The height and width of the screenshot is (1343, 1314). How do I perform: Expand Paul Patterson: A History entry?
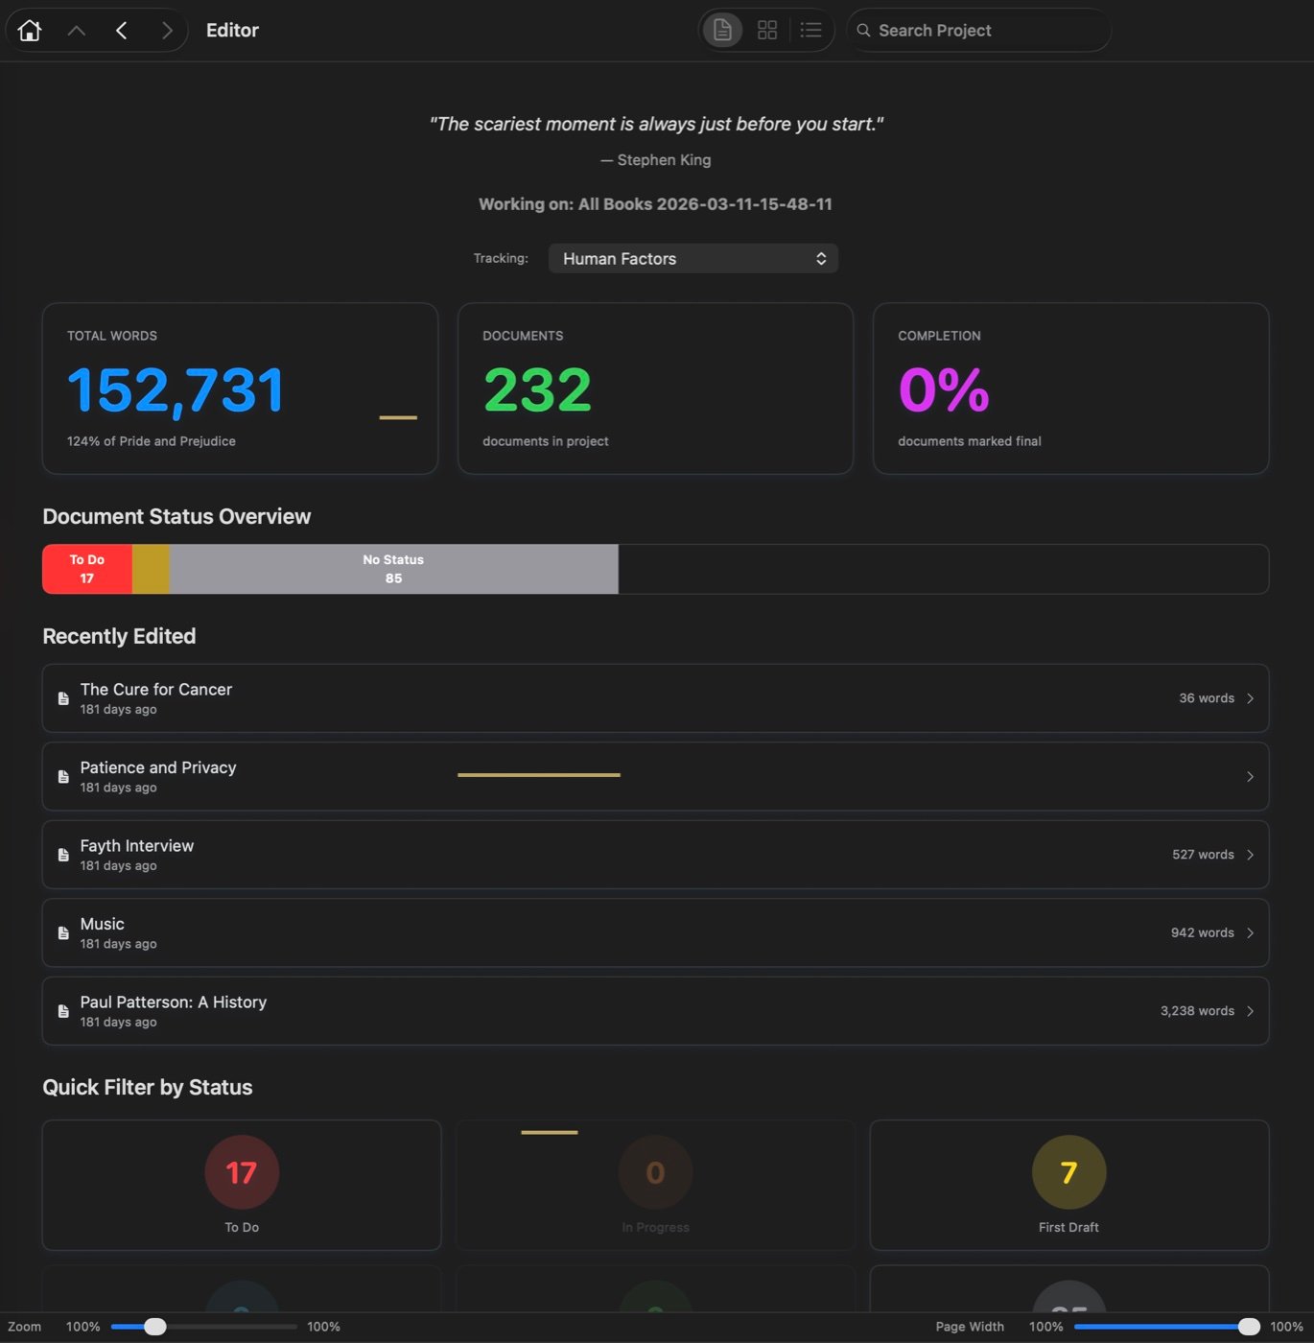(x=655, y=1010)
